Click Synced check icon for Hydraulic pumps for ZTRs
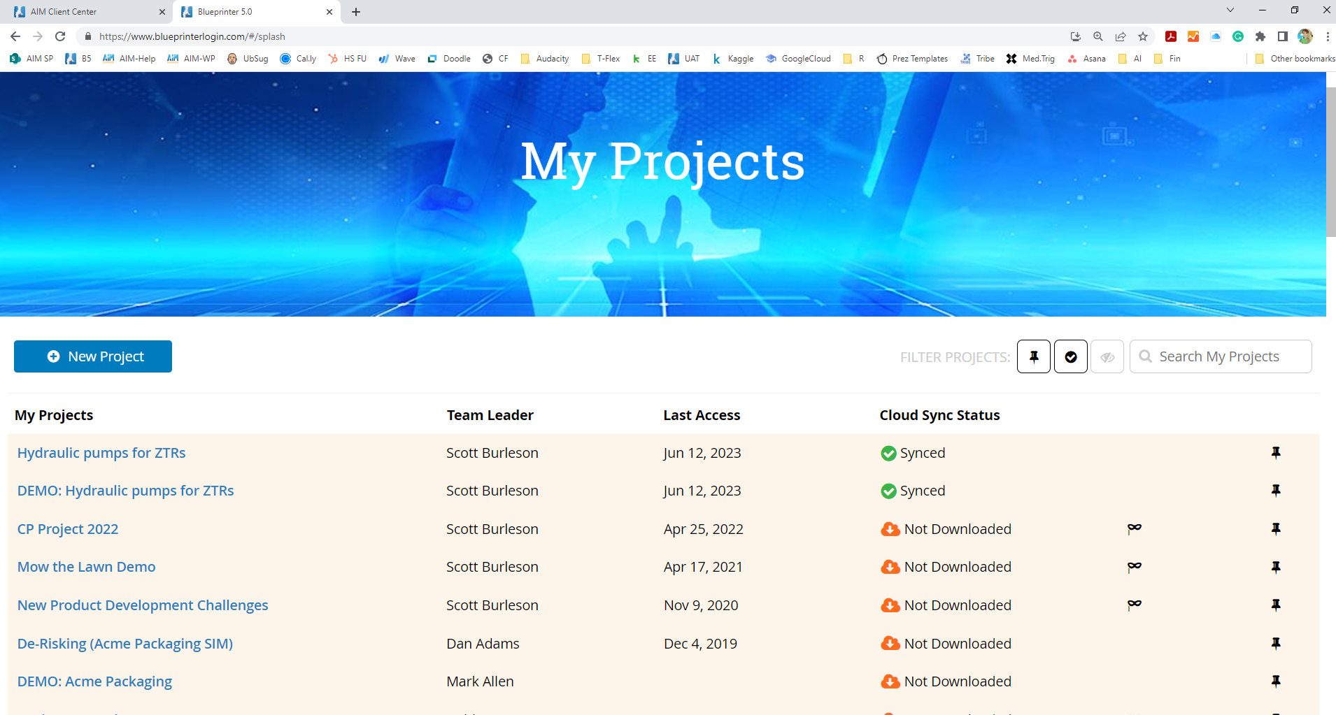 coord(888,454)
